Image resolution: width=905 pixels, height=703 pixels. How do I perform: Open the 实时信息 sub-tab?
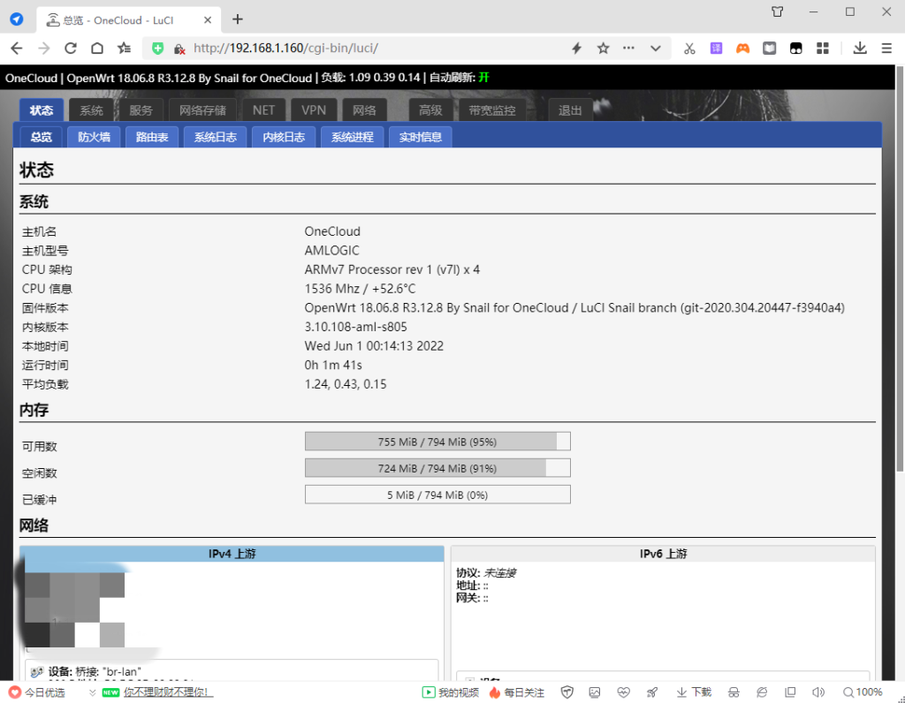[x=421, y=137]
